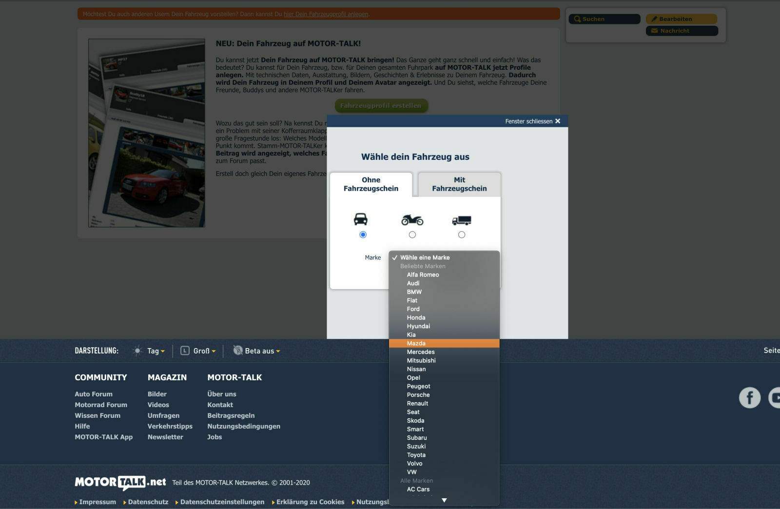
Task: Select Suzuki from brand list
Action: pyautogui.click(x=444, y=446)
